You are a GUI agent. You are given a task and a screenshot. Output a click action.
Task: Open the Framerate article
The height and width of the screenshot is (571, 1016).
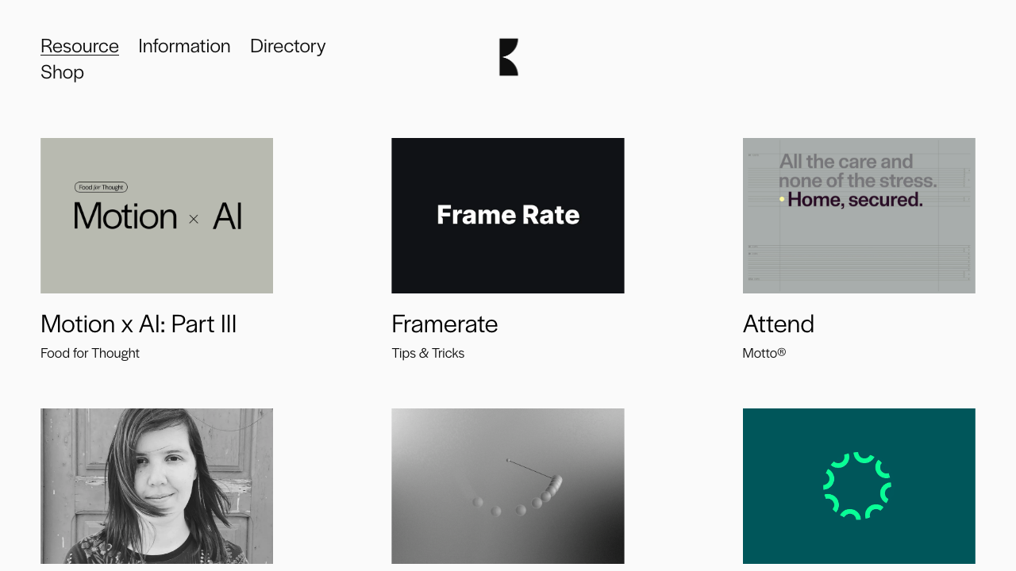pos(444,324)
